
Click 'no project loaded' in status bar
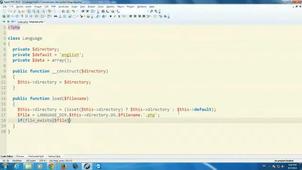pos(284,161)
